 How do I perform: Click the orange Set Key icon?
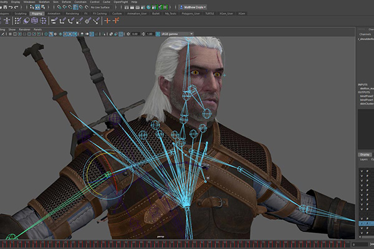click(x=107, y=21)
